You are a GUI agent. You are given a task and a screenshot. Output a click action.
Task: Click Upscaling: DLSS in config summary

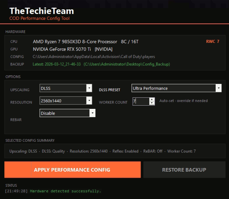coord(23,151)
